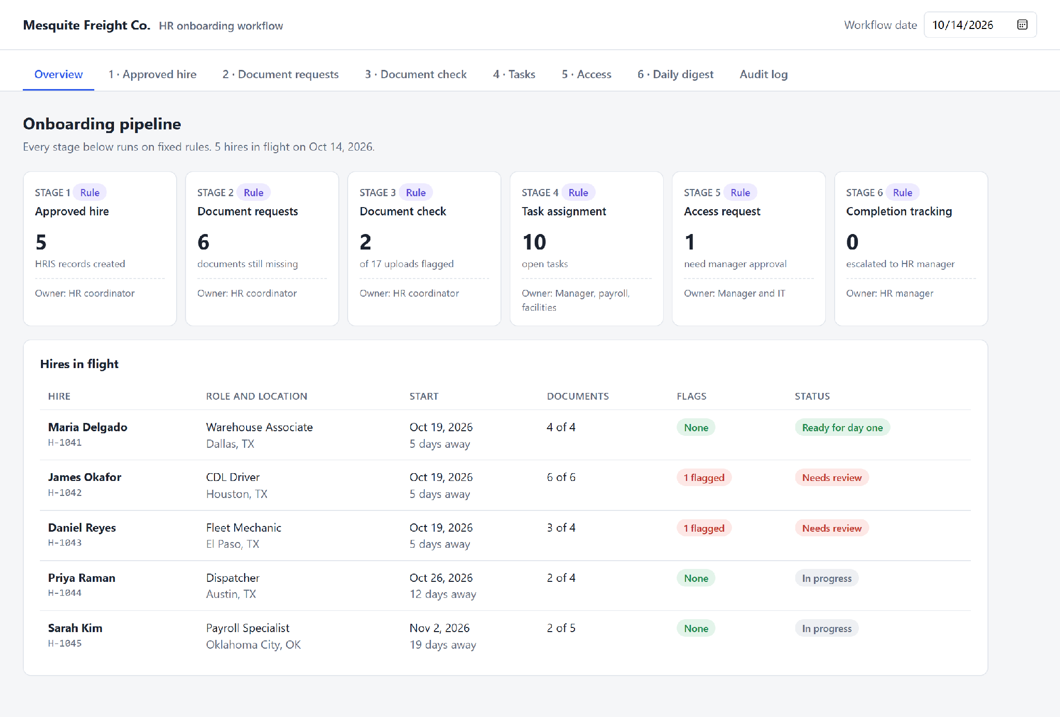This screenshot has width=1060, height=717.
Task: Open the 4 · Tasks tab
Action: click(514, 74)
